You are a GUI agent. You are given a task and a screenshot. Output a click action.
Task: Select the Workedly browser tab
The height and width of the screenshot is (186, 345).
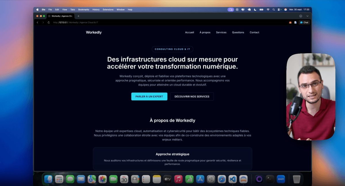click(x=60, y=16)
